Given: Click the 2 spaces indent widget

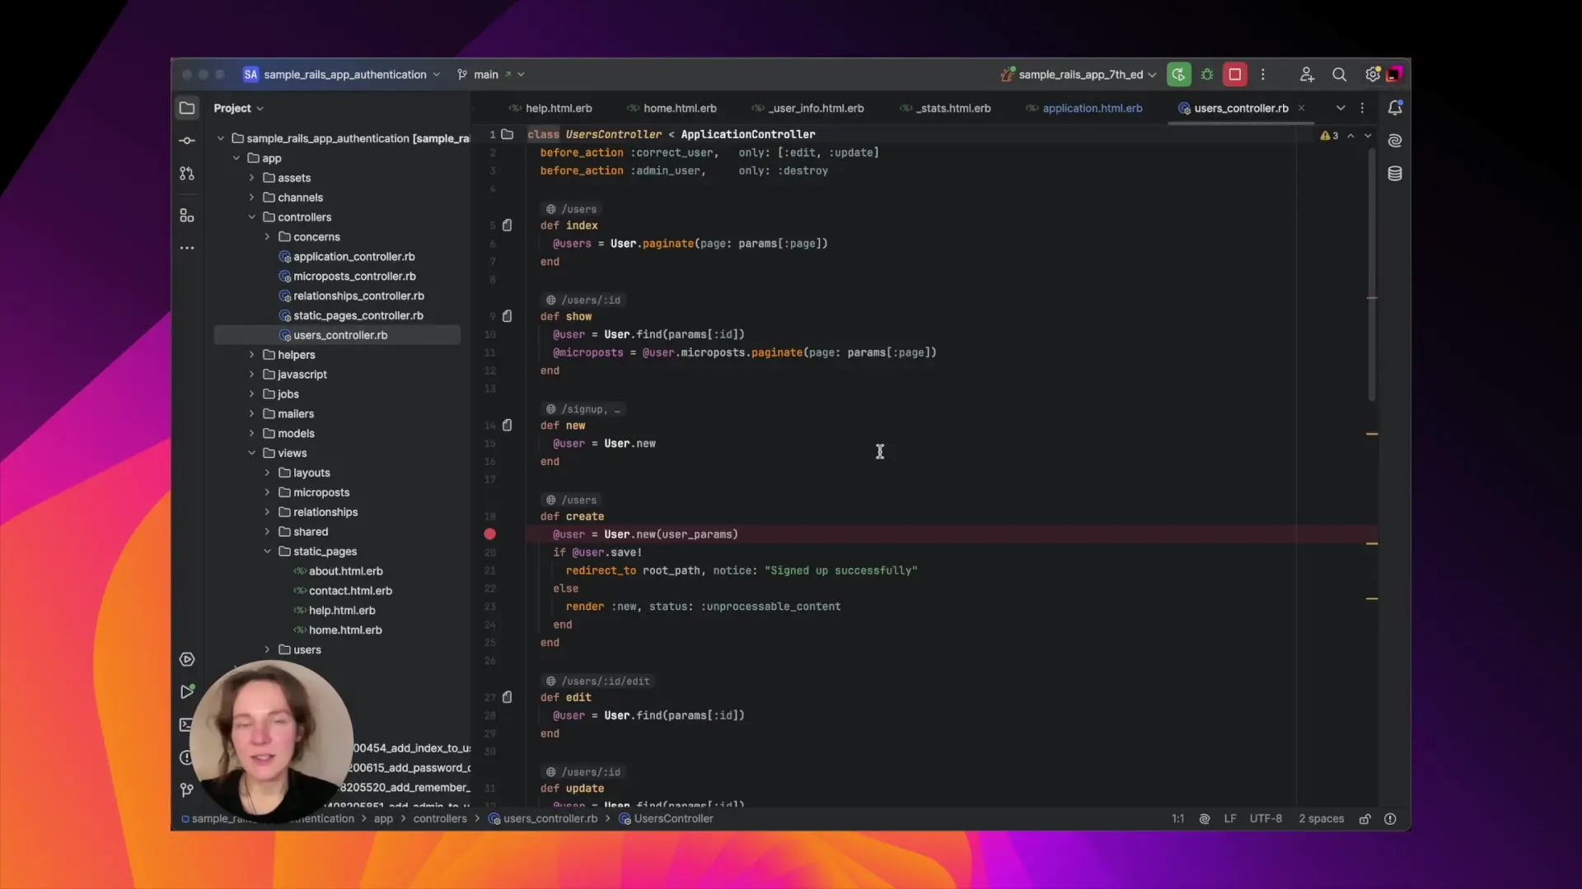Looking at the screenshot, I should coord(1321,819).
